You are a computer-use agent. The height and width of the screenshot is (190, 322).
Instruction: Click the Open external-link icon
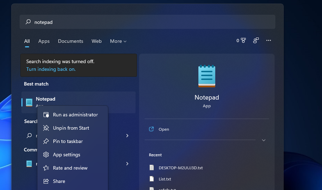point(151,129)
